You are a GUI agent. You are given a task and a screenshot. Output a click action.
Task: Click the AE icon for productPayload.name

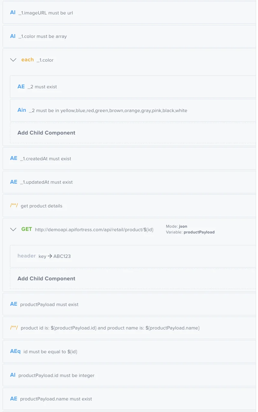click(14, 399)
